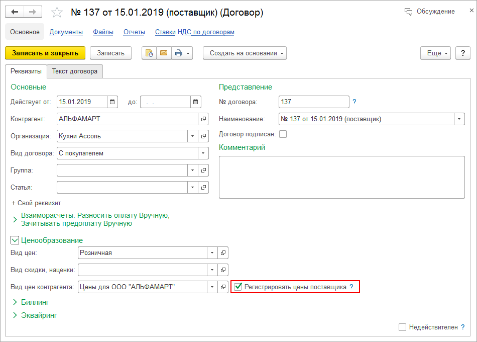The image size is (477, 342).
Task: Click the email envelope toolbar icon
Action: 164,53
